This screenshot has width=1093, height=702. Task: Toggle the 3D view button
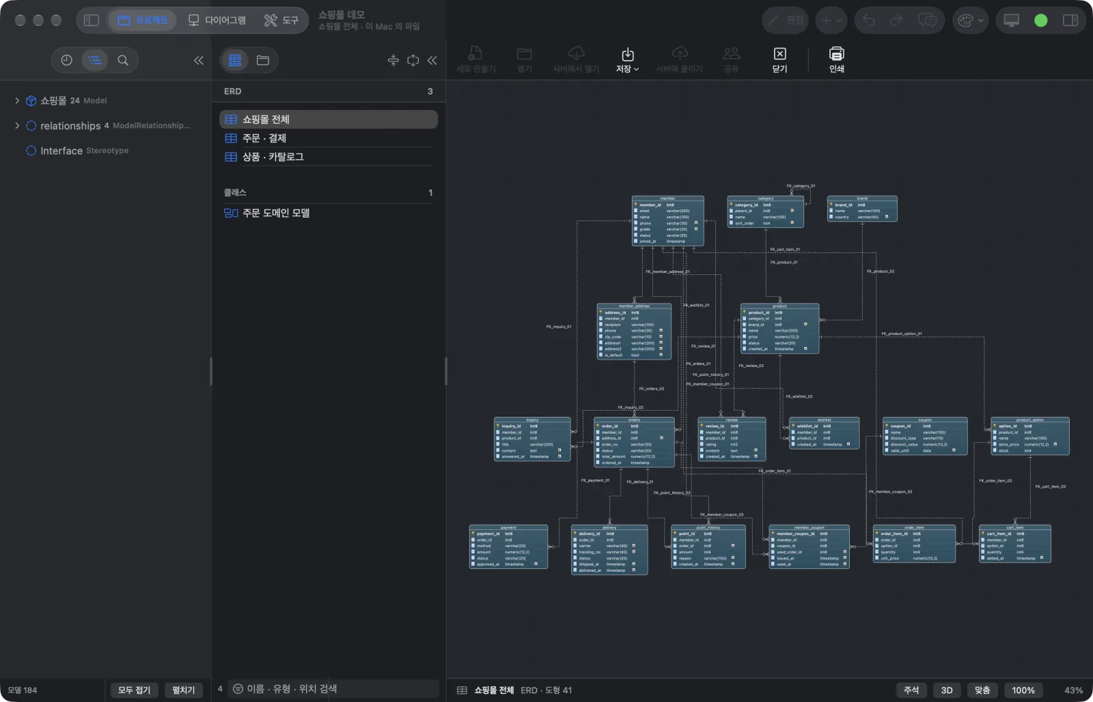(947, 690)
